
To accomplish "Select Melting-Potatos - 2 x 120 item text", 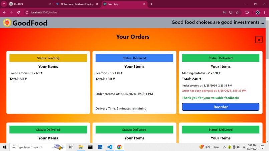I will point(201,73).
